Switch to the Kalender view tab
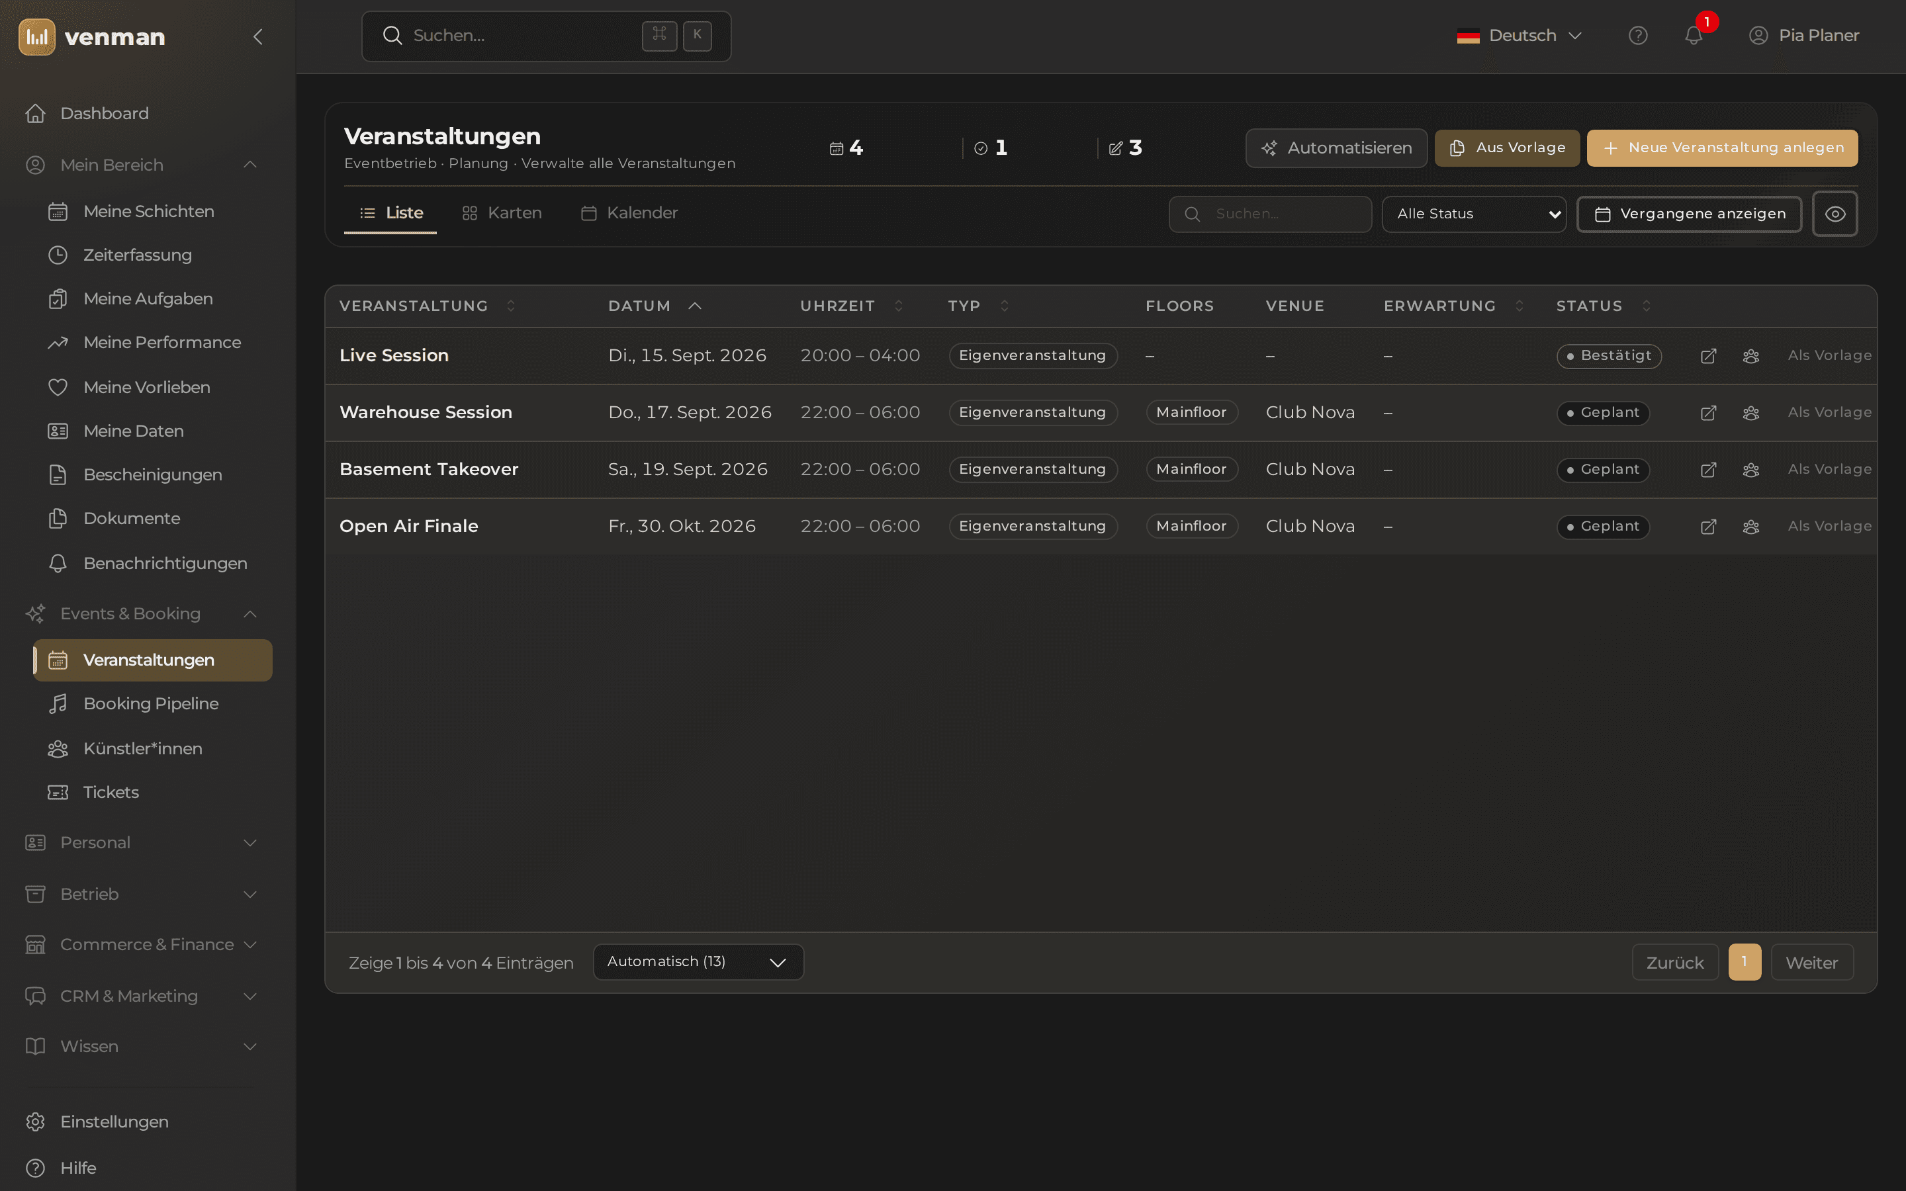Screen dimensions: 1906x1191 (629, 212)
